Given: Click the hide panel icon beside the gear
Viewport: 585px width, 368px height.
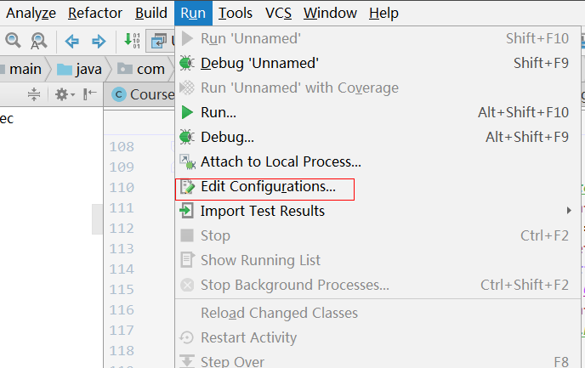Looking at the screenshot, I should [x=88, y=94].
